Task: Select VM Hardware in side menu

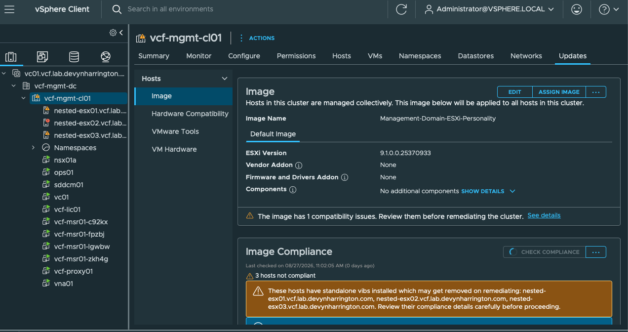Action: [x=174, y=149]
